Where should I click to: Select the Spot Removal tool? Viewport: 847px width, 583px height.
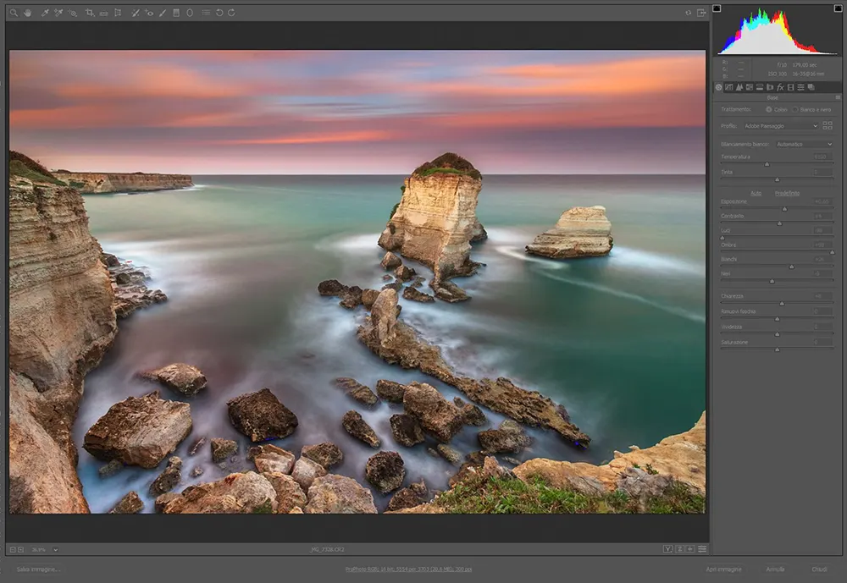[x=136, y=12]
